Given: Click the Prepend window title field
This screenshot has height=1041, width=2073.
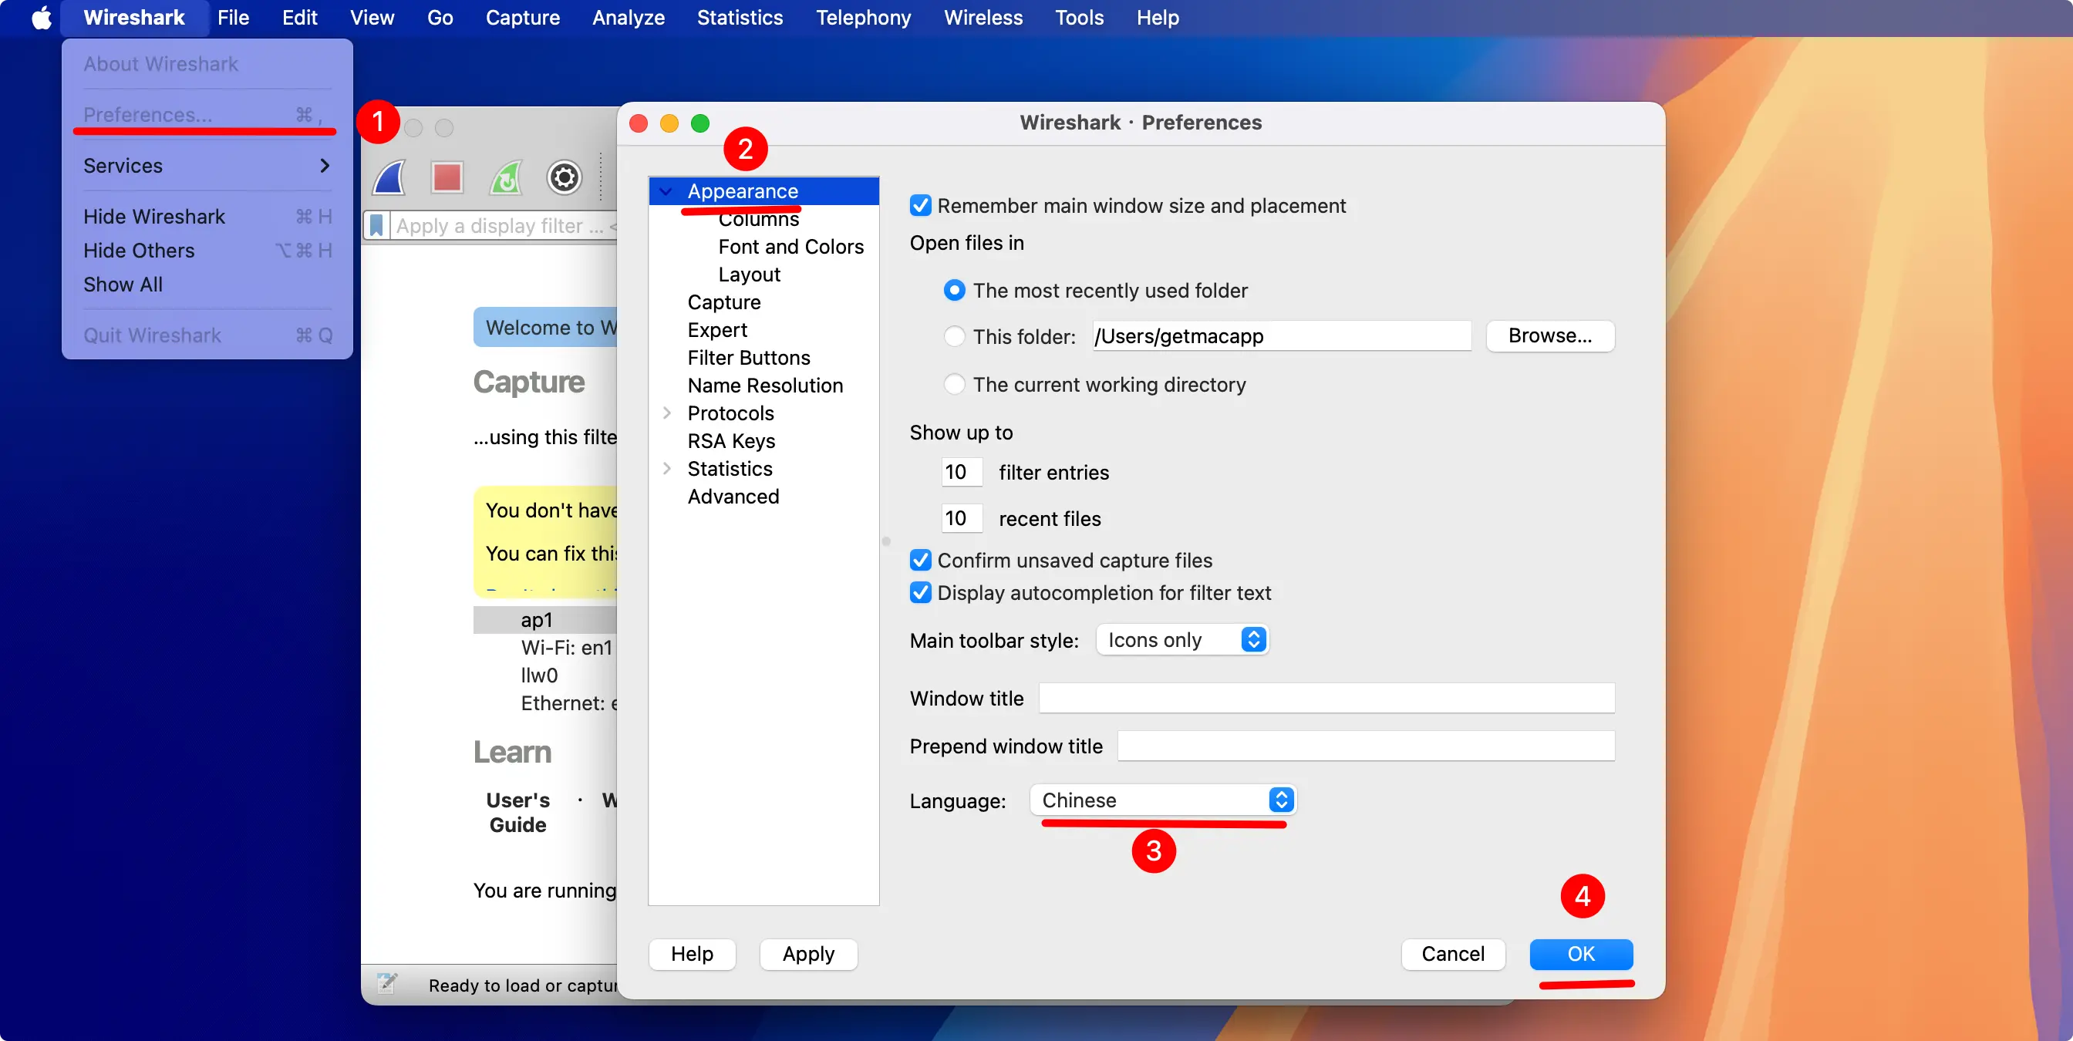Looking at the screenshot, I should pos(1366,746).
